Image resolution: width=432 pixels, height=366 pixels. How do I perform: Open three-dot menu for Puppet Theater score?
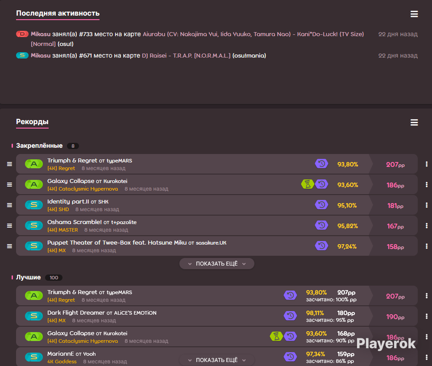click(427, 246)
